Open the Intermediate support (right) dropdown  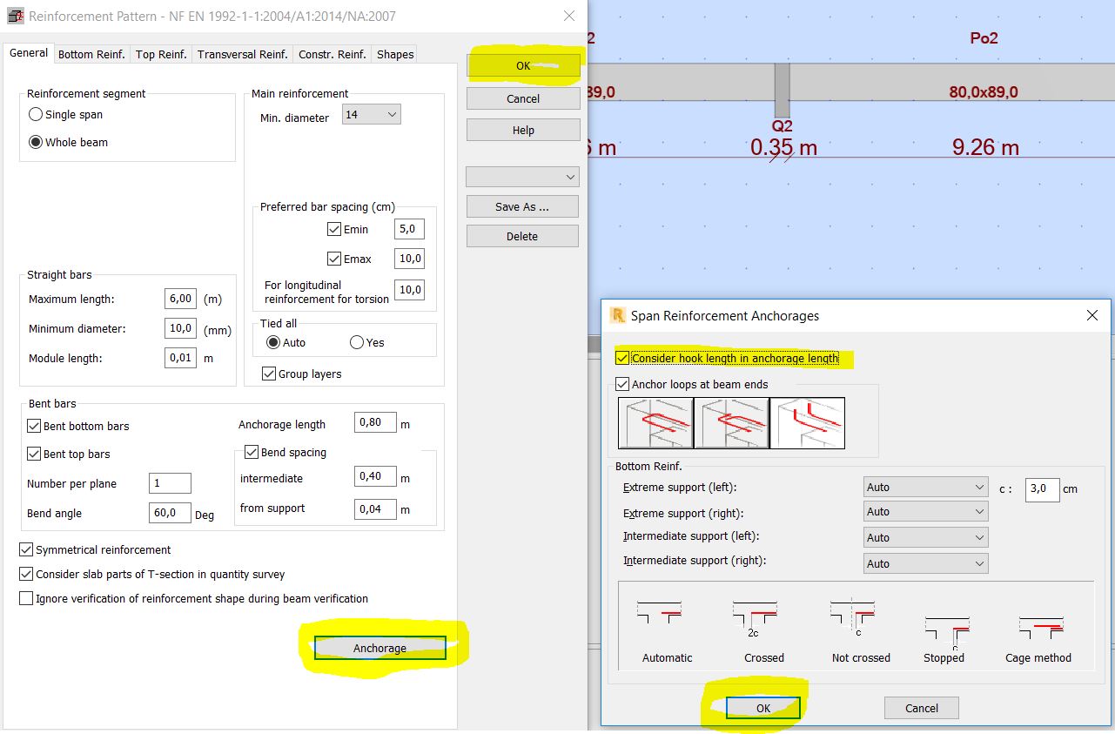[979, 562]
